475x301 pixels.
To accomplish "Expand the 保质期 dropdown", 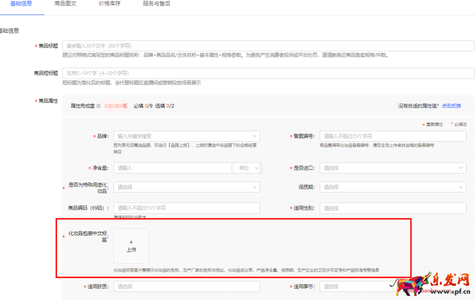I will pos(393,187).
